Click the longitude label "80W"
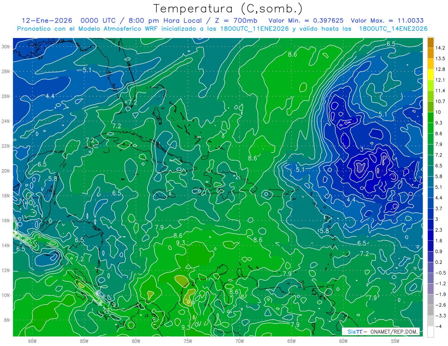This screenshot has height=346, width=448. coord(136,341)
